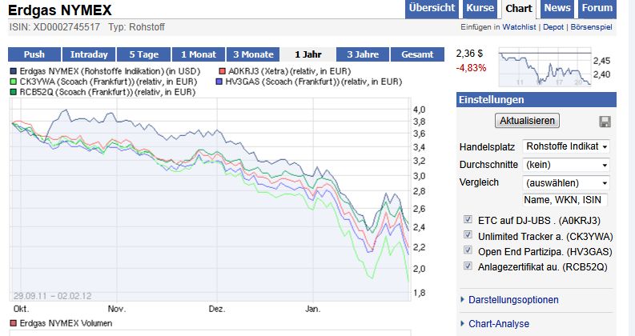635x336 pixels.
Task: Select the Push time range tab
Action: 34,54
